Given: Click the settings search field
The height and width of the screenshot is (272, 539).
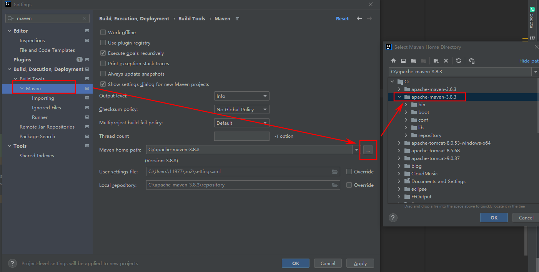Looking at the screenshot, I should tap(48, 18).
